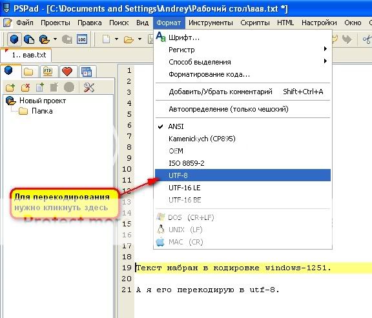Open the Favorites heart side tab

pyautogui.click(x=67, y=72)
